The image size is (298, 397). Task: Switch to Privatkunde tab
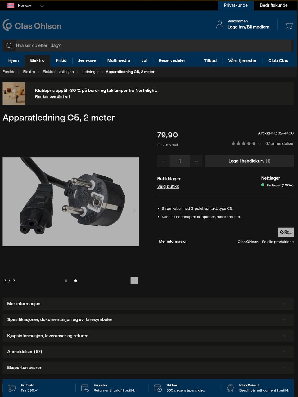(x=236, y=5)
